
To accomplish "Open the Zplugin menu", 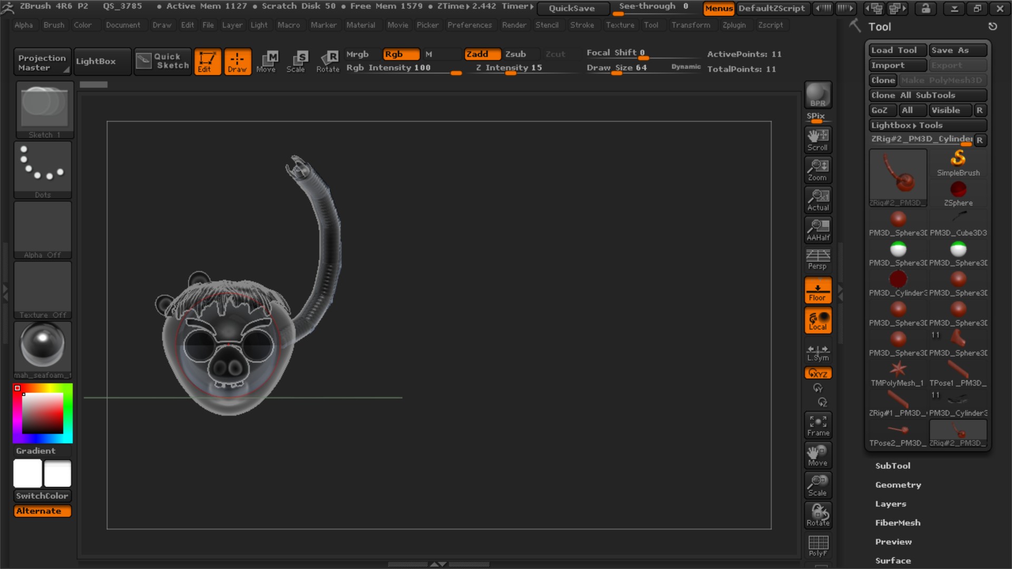I will [x=734, y=25].
